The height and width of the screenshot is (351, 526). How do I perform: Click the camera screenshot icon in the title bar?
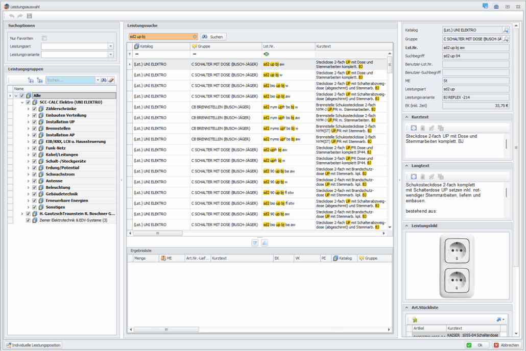(496, 6)
